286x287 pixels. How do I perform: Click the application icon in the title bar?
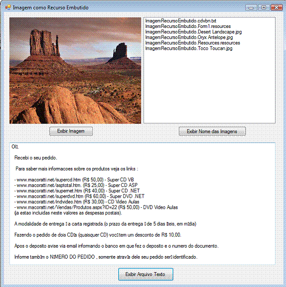coord(8,7)
